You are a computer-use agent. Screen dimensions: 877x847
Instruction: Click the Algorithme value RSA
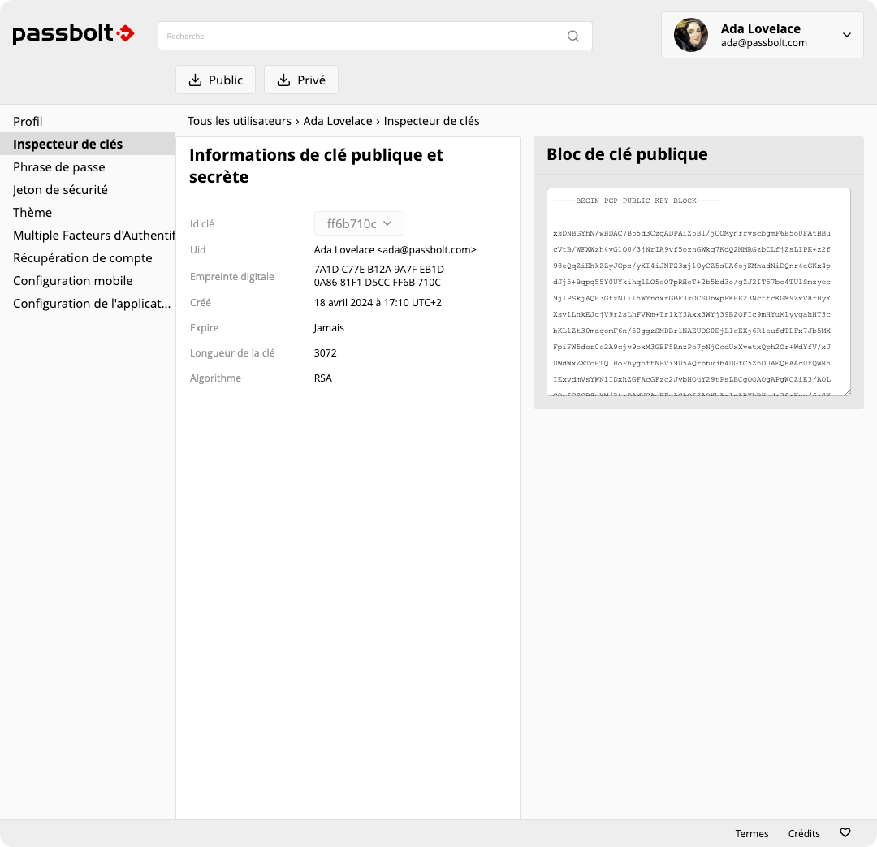point(322,378)
